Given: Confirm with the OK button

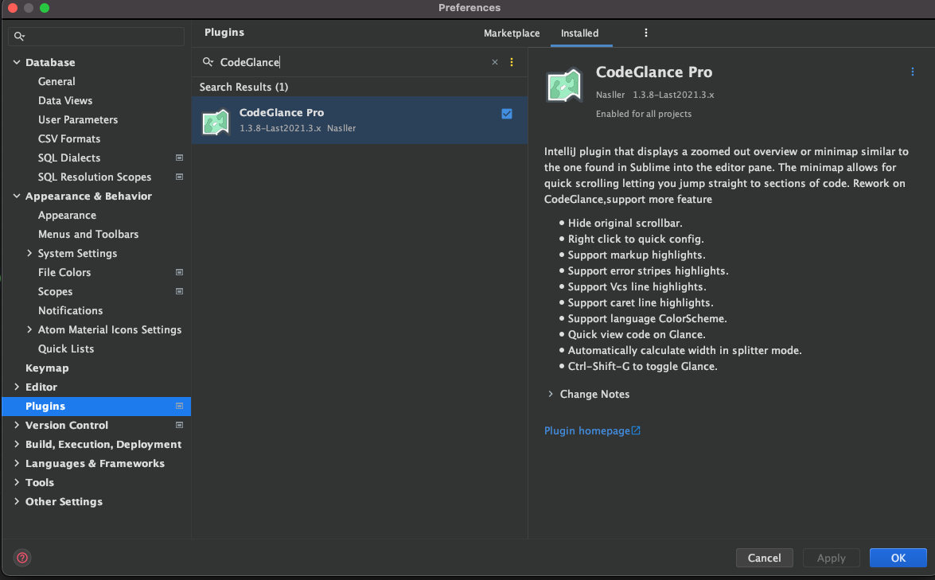Looking at the screenshot, I should [898, 558].
